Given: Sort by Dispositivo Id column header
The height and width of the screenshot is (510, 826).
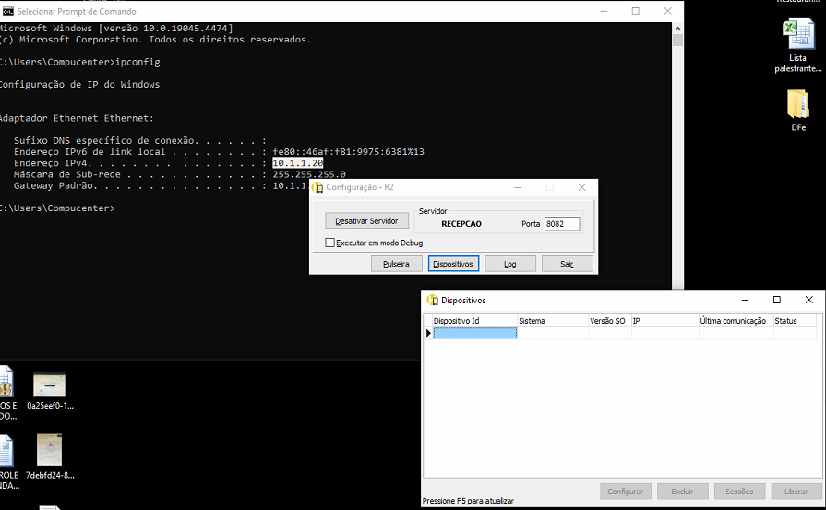Looking at the screenshot, I should [x=473, y=321].
